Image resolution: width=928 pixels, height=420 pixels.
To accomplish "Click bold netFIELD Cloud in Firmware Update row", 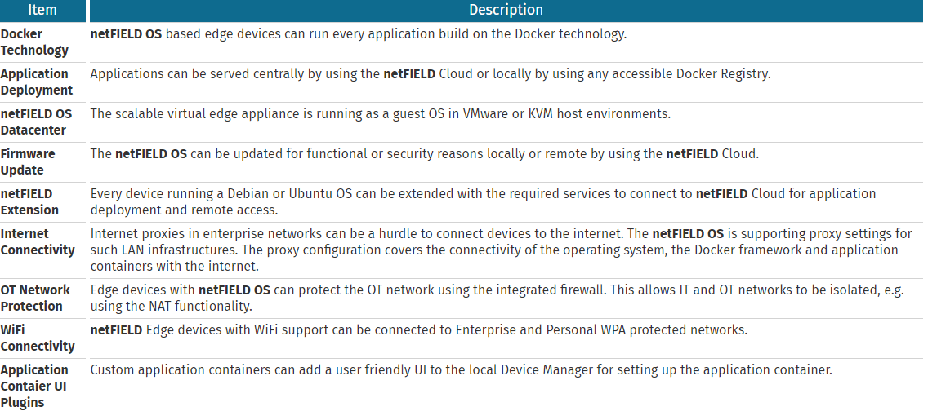I will tap(712, 154).
